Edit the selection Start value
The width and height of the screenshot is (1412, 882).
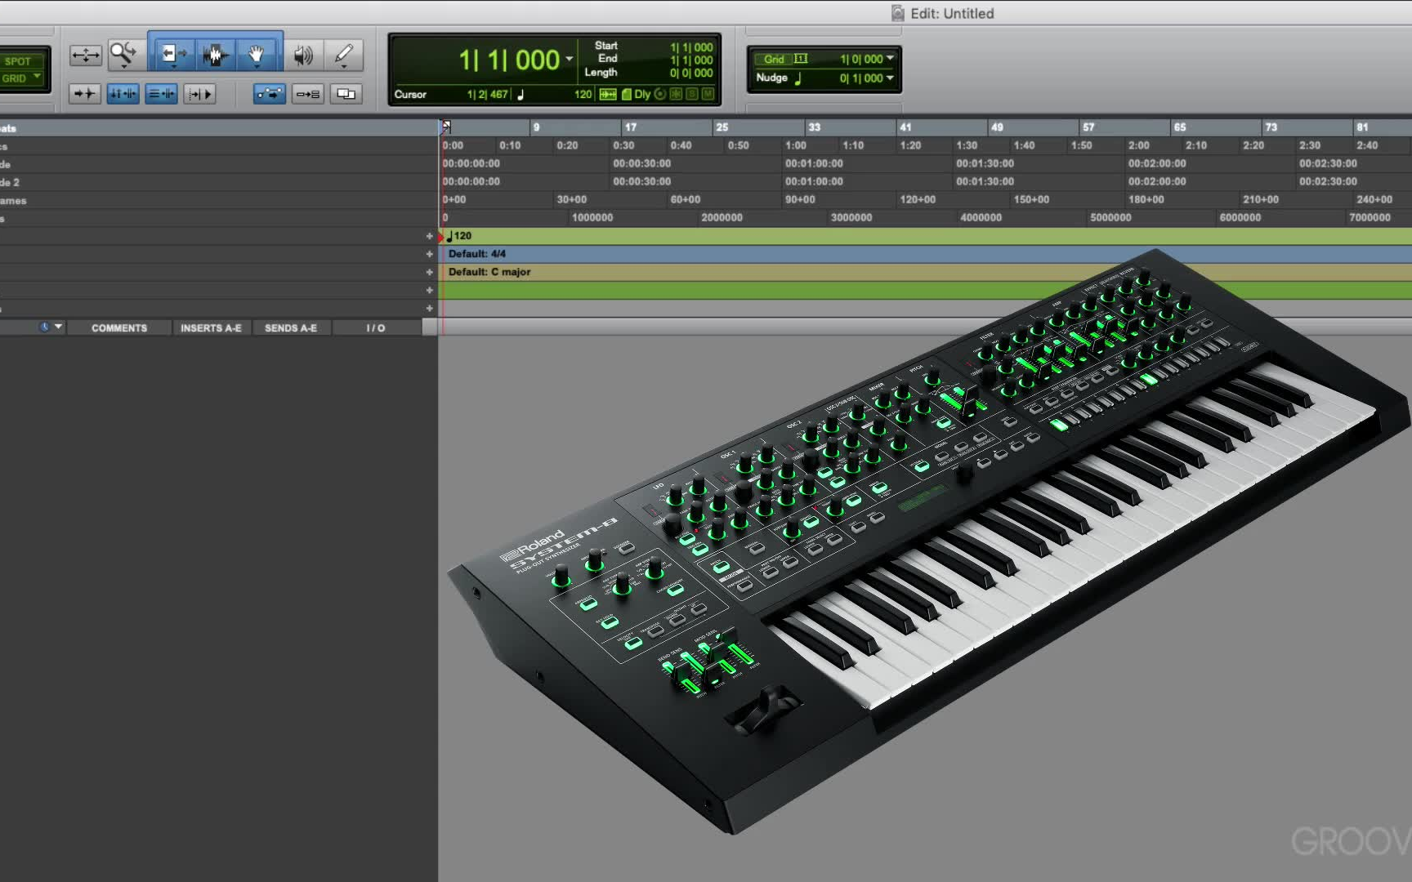[x=691, y=47]
